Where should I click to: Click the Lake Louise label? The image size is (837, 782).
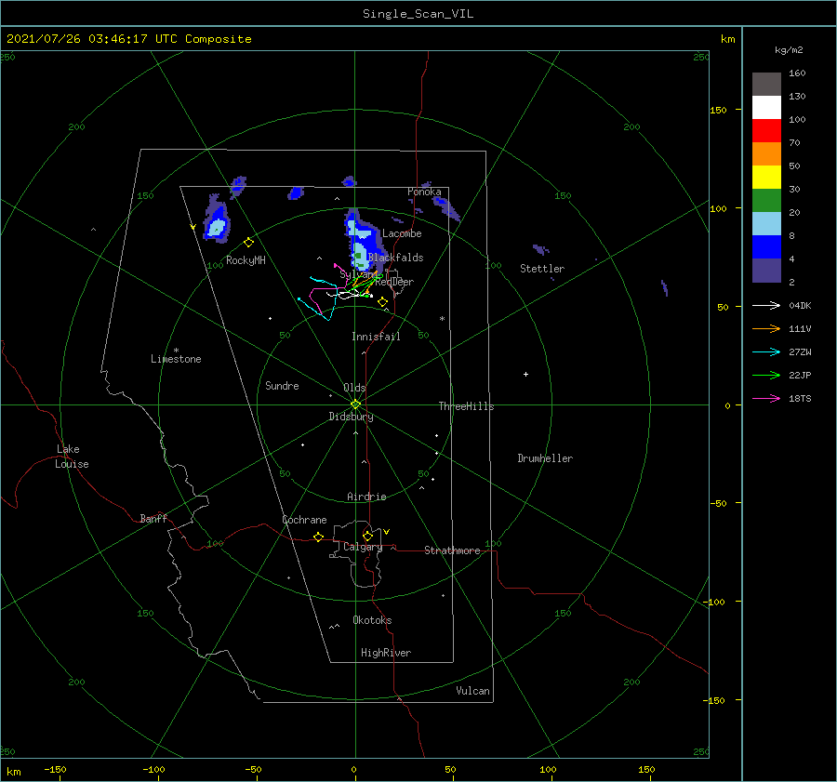[x=72, y=457]
